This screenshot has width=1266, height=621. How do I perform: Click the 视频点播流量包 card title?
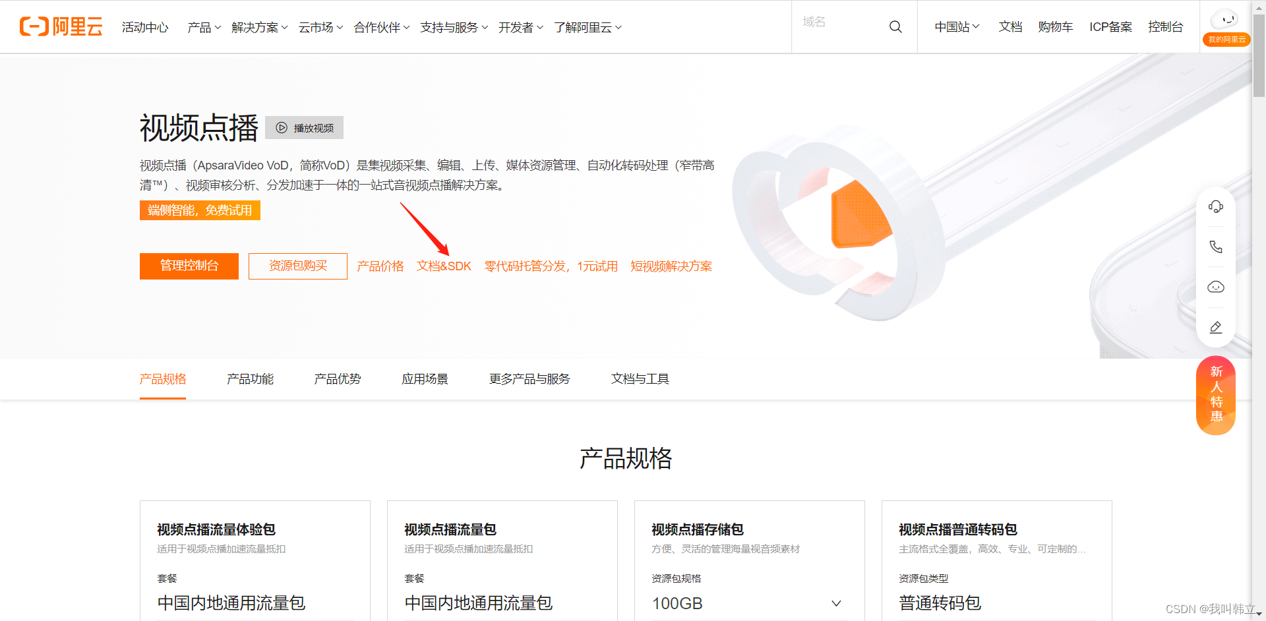(x=450, y=529)
